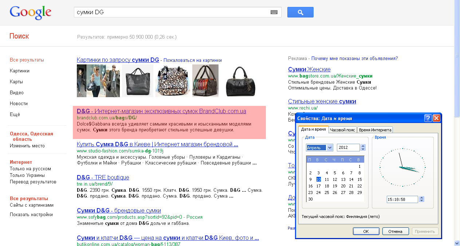Open Картинки по запросу сумки DG link

pos(118,60)
